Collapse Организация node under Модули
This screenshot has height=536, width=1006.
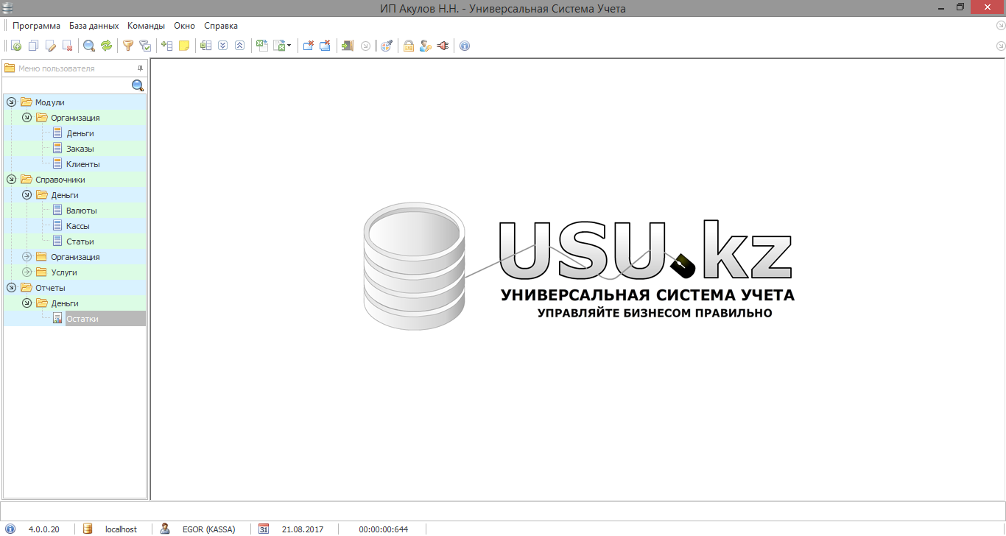(27, 118)
